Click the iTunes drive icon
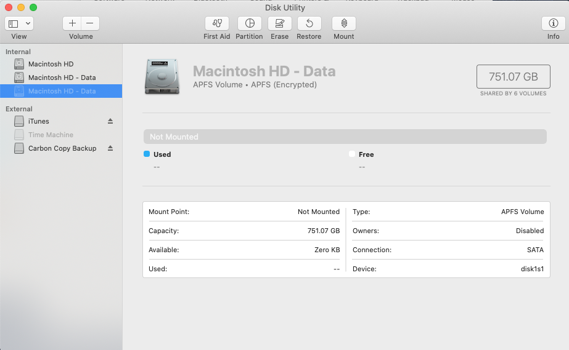This screenshot has height=350, width=569. click(19, 121)
